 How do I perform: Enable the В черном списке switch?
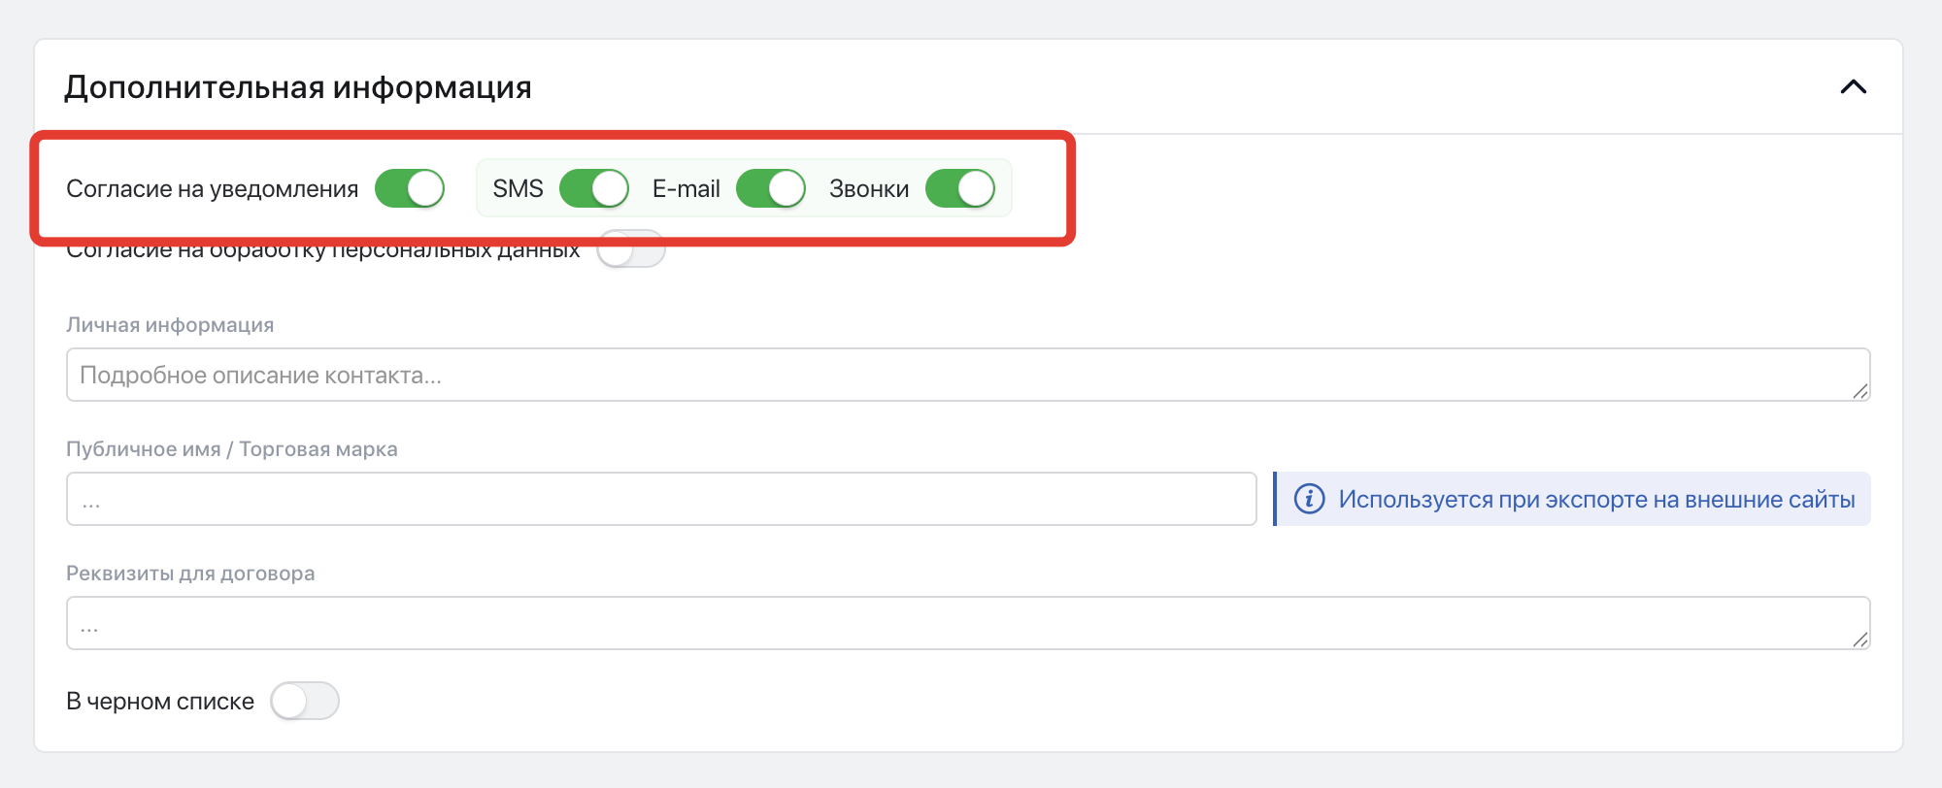tap(305, 701)
